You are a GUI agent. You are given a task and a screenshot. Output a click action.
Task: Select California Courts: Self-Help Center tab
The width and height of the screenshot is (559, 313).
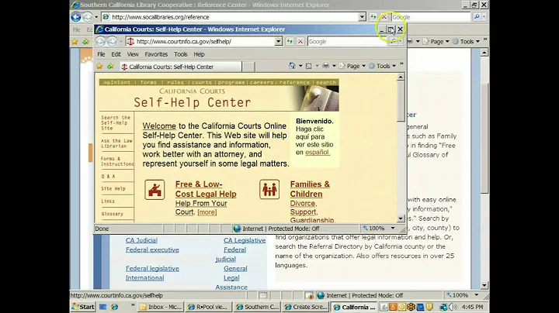click(180, 67)
